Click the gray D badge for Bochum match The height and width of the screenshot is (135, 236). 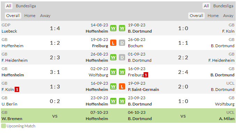(122, 43)
